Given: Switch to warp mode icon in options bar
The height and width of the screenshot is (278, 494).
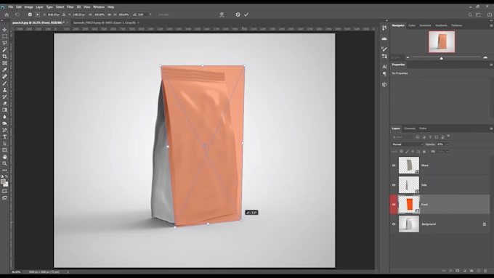Looking at the screenshot, I should [x=222, y=15].
